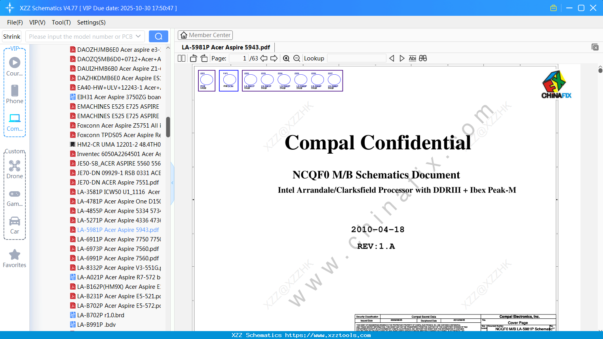Open Inventec 6050A2264501 Acer file

115,154
